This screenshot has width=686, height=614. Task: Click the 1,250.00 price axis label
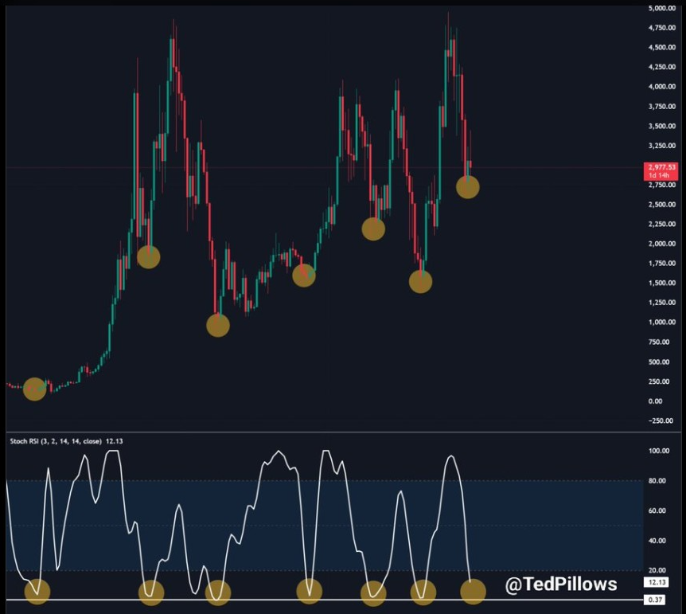662,302
